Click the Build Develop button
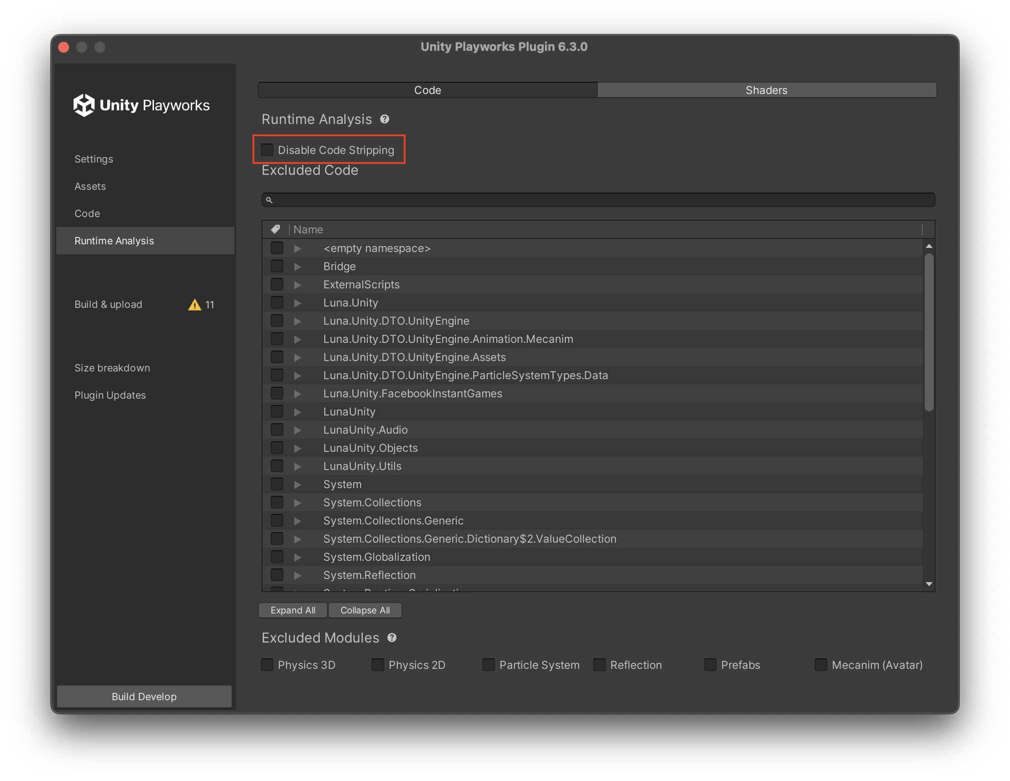This screenshot has width=1010, height=781. click(144, 697)
